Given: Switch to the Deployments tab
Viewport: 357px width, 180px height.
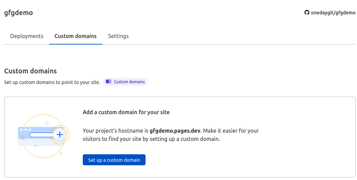Looking at the screenshot, I should pos(27,36).
